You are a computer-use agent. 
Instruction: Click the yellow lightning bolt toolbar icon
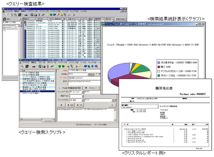pos(80,66)
